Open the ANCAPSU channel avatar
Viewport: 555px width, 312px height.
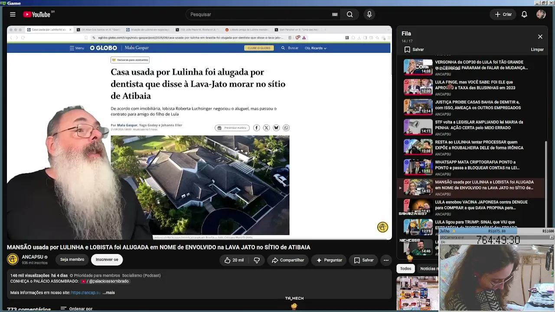click(13, 259)
